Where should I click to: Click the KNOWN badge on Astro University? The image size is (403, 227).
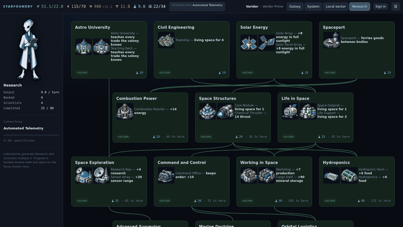coord(82,73)
